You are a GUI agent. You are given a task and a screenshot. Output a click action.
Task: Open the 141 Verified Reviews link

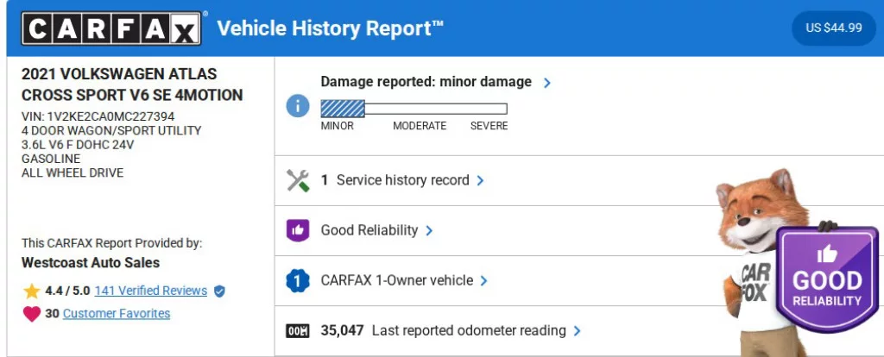tap(150, 291)
